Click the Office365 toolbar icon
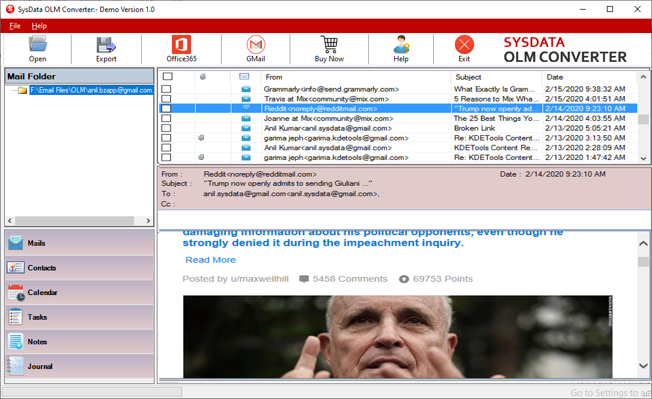 click(x=181, y=44)
